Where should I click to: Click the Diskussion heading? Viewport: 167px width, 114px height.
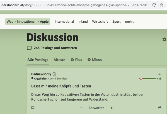[x=52, y=37]
